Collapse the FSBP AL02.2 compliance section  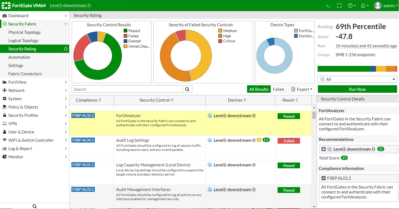323,178
